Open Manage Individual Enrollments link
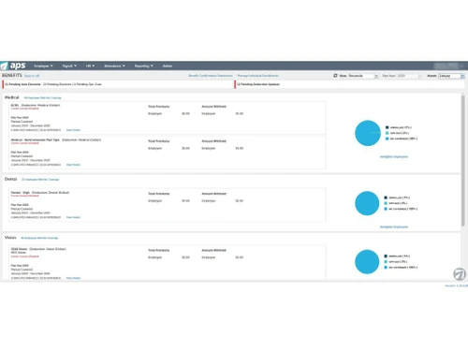 [x=258, y=76]
